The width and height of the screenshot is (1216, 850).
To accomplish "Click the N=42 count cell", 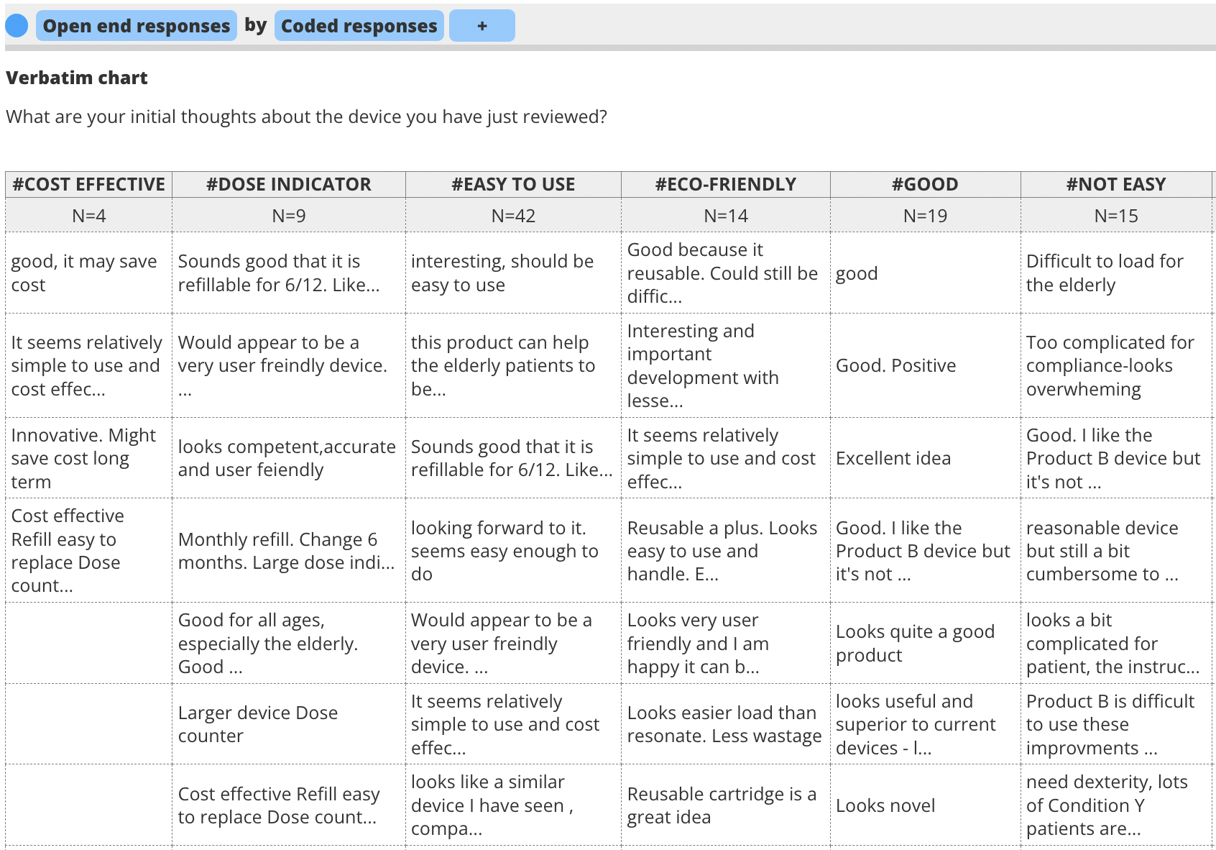I will pyautogui.click(x=513, y=216).
